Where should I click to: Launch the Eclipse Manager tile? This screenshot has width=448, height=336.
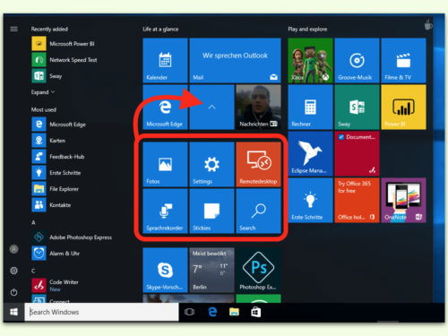[x=310, y=153]
